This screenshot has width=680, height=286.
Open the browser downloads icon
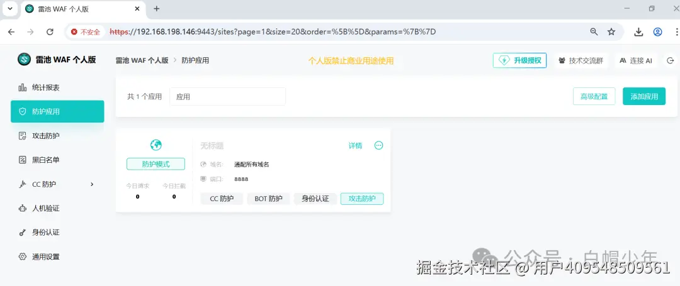coord(638,31)
